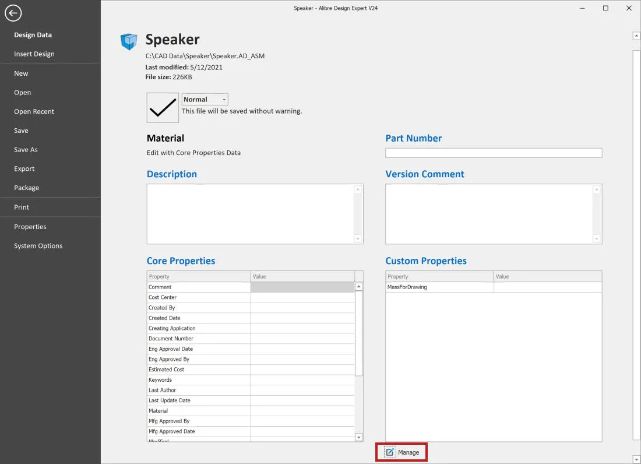Open System Options from sidebar
This screenshot has height=464, width=641.
tap(38, 245)
